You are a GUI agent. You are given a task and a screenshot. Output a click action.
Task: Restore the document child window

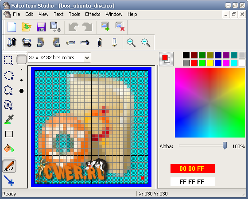(x=234, y=15)
